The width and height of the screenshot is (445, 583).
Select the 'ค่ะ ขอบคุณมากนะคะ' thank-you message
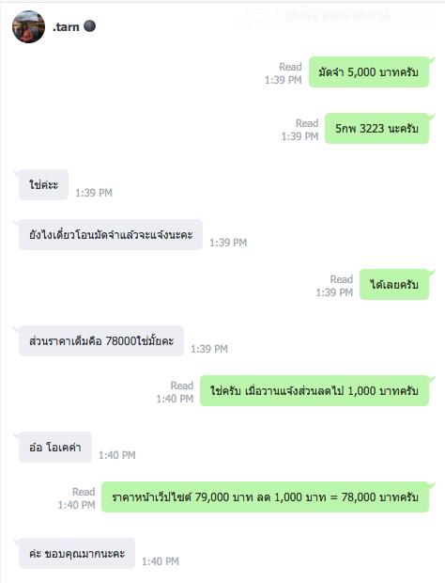[77, 554]
